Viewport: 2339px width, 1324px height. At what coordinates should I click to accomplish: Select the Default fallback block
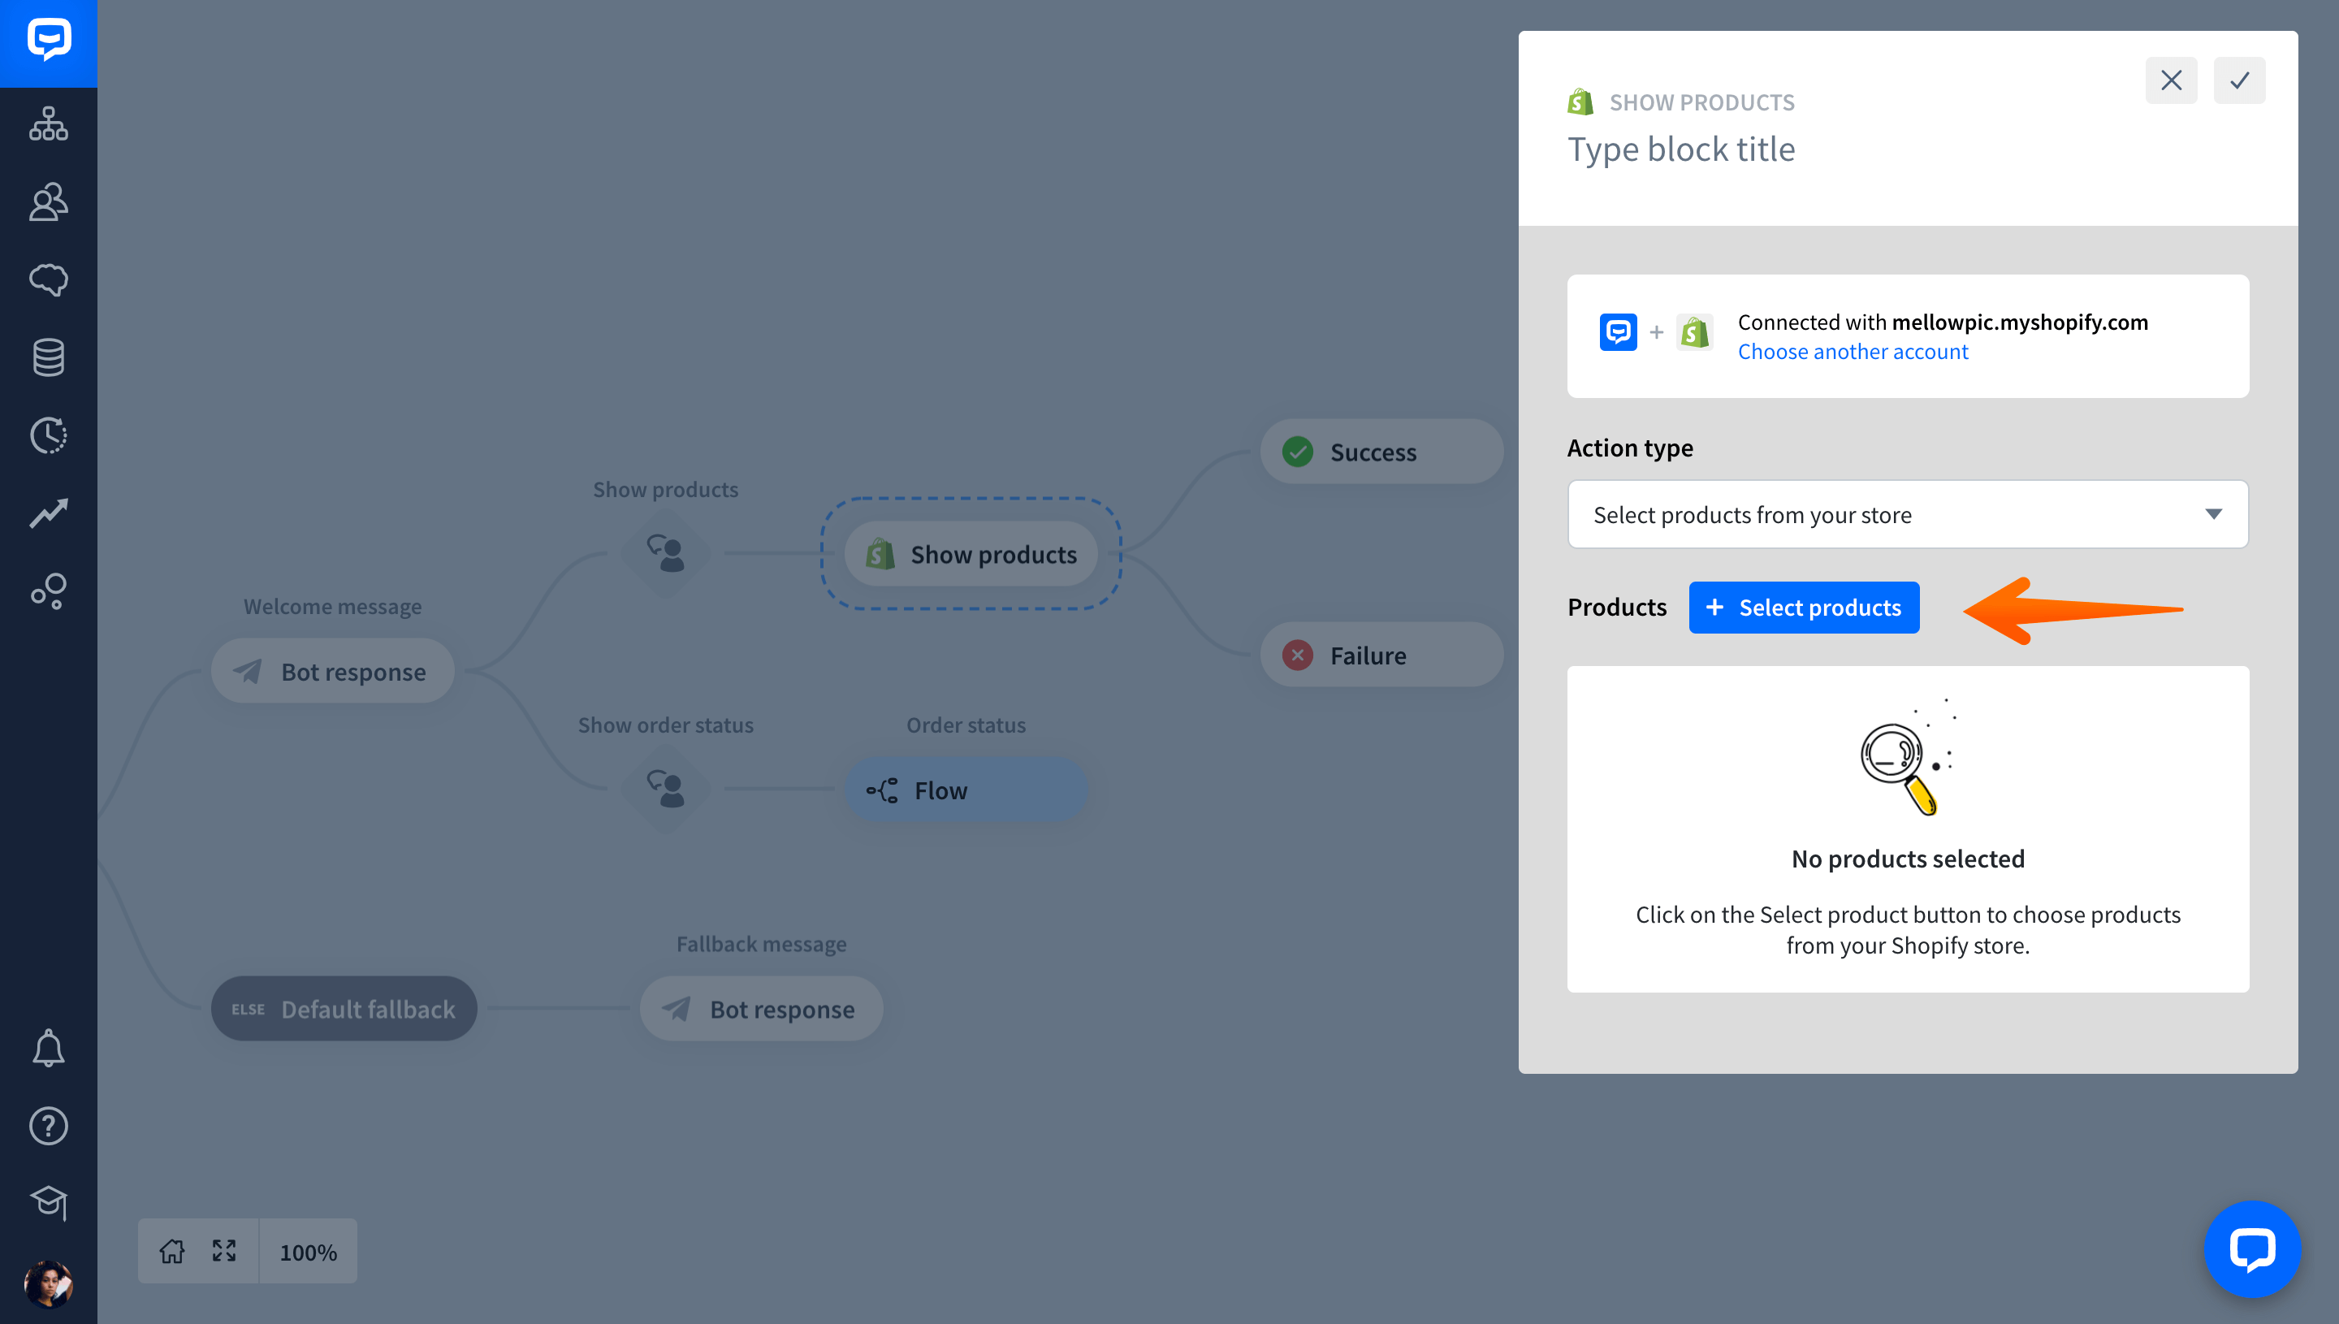[x=344, y=1009]
